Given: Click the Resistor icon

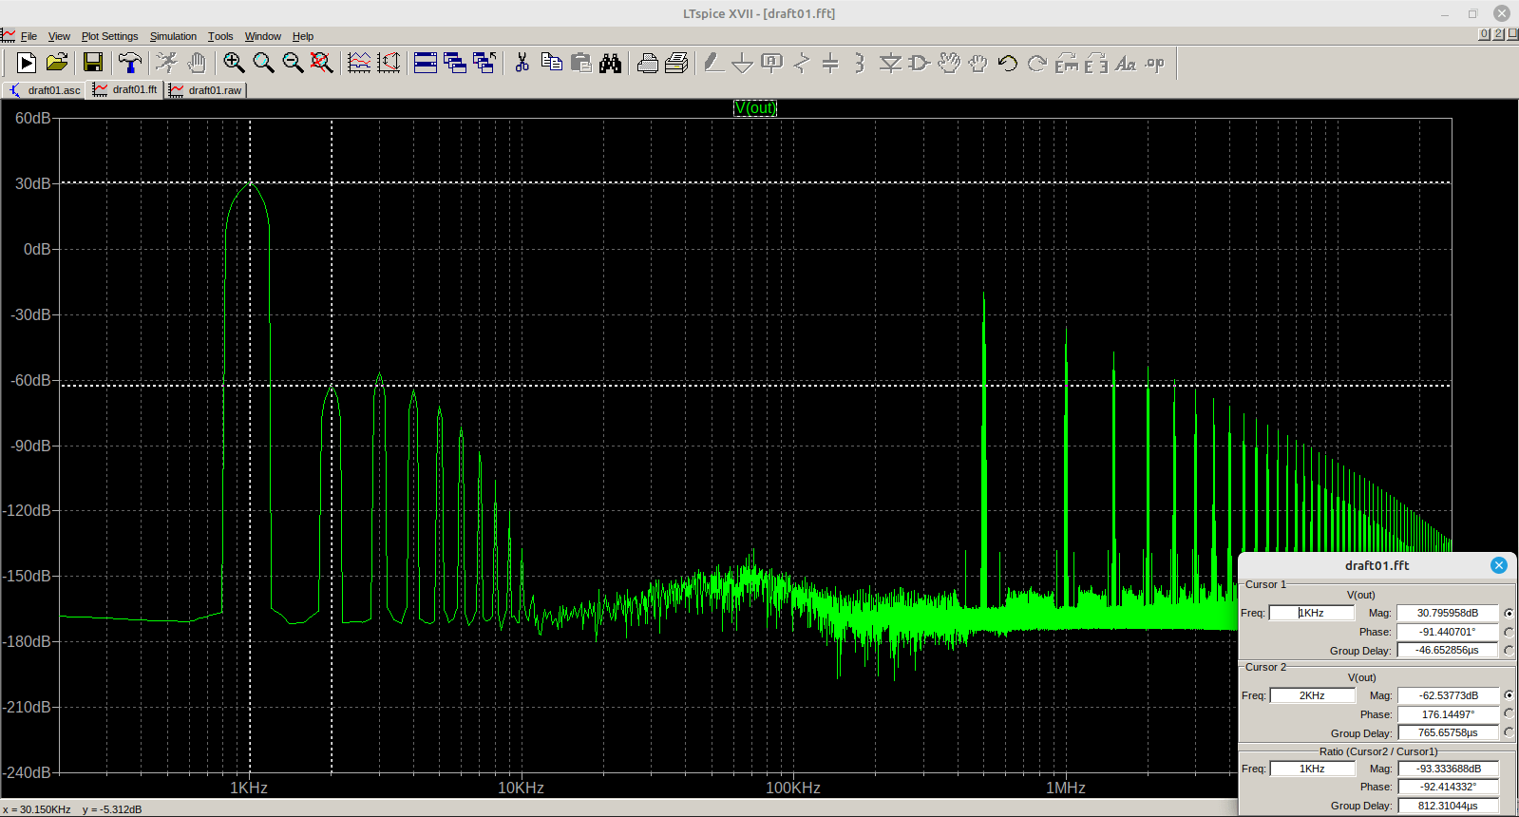Looking at the screenshot, I should click(x=802, y=63).
